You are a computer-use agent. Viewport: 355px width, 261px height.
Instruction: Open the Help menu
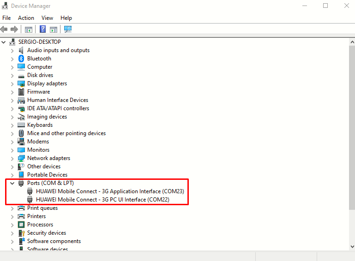point(66,18)
